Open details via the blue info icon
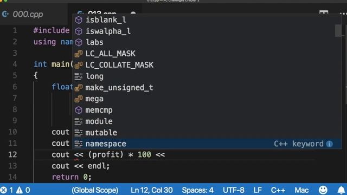The image size is (347, 195). (329, 144)
